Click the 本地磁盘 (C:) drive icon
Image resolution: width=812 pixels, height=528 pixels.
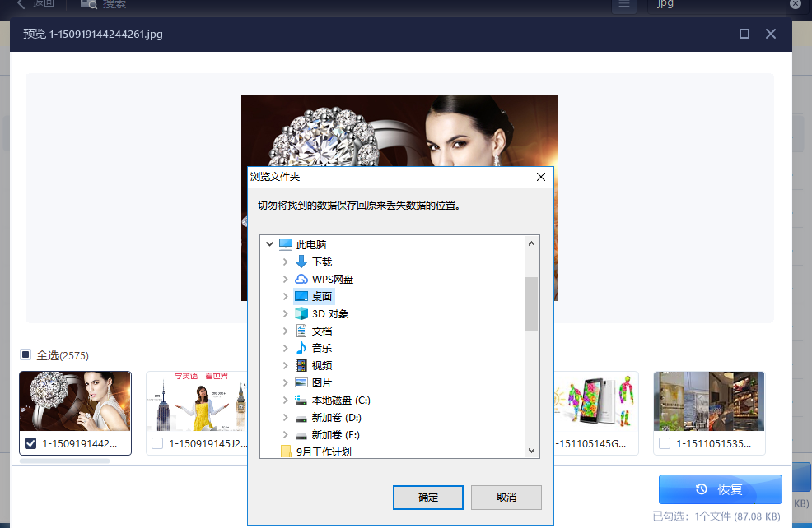click(301, 400)
